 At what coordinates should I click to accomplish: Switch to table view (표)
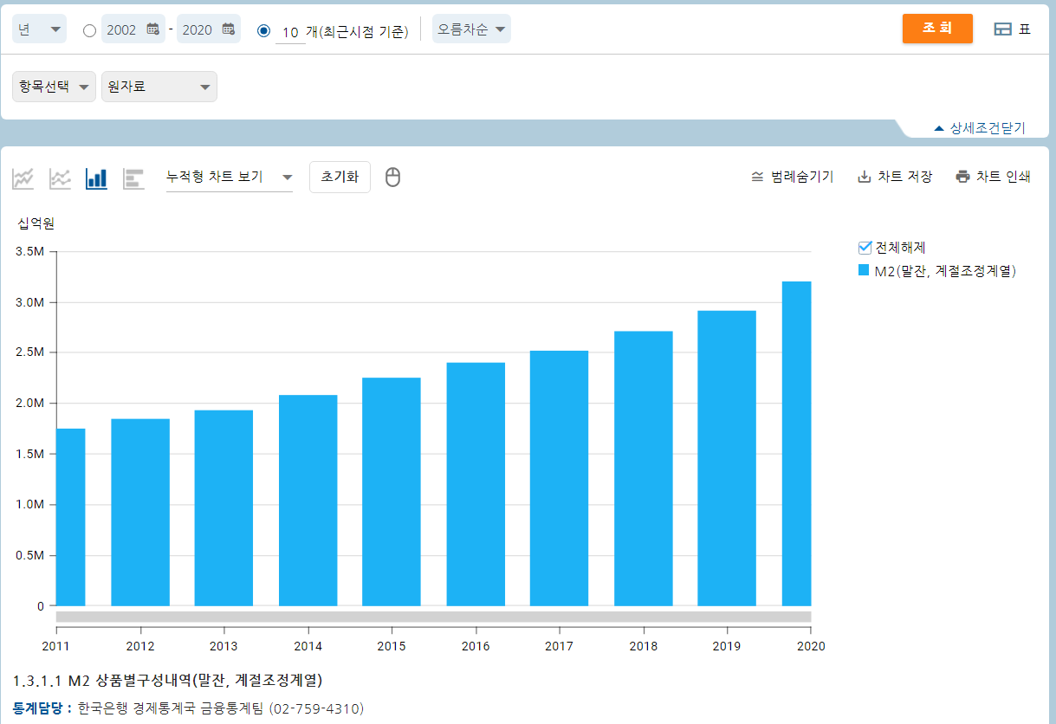[x=1013, y=29]
